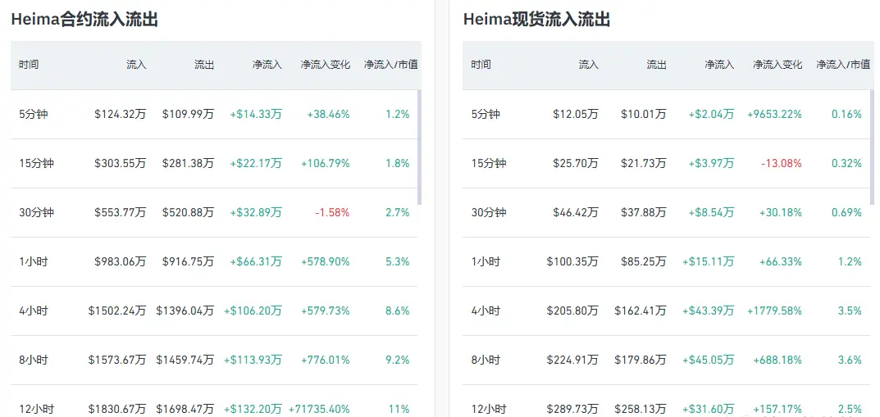Screen dimensions: 880x417
Task: Select the $983.06万 inflow value
Action: tap(120, 261)
